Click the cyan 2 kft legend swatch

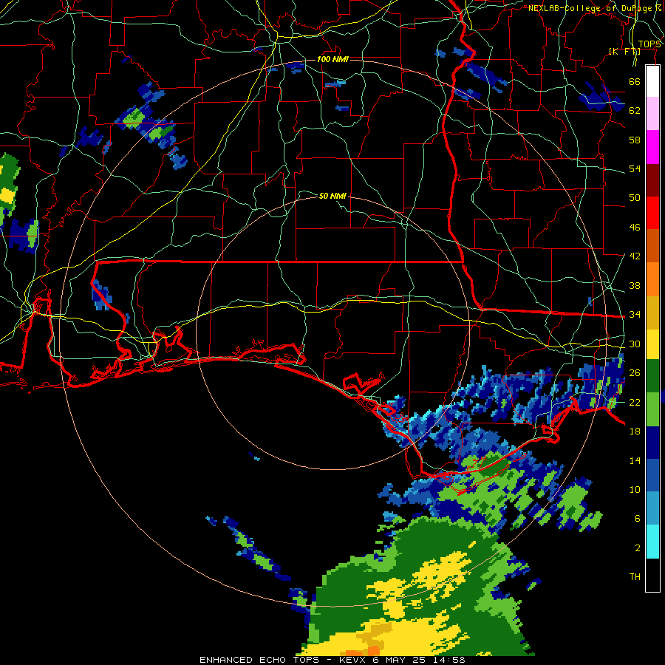tap(652, 542)
